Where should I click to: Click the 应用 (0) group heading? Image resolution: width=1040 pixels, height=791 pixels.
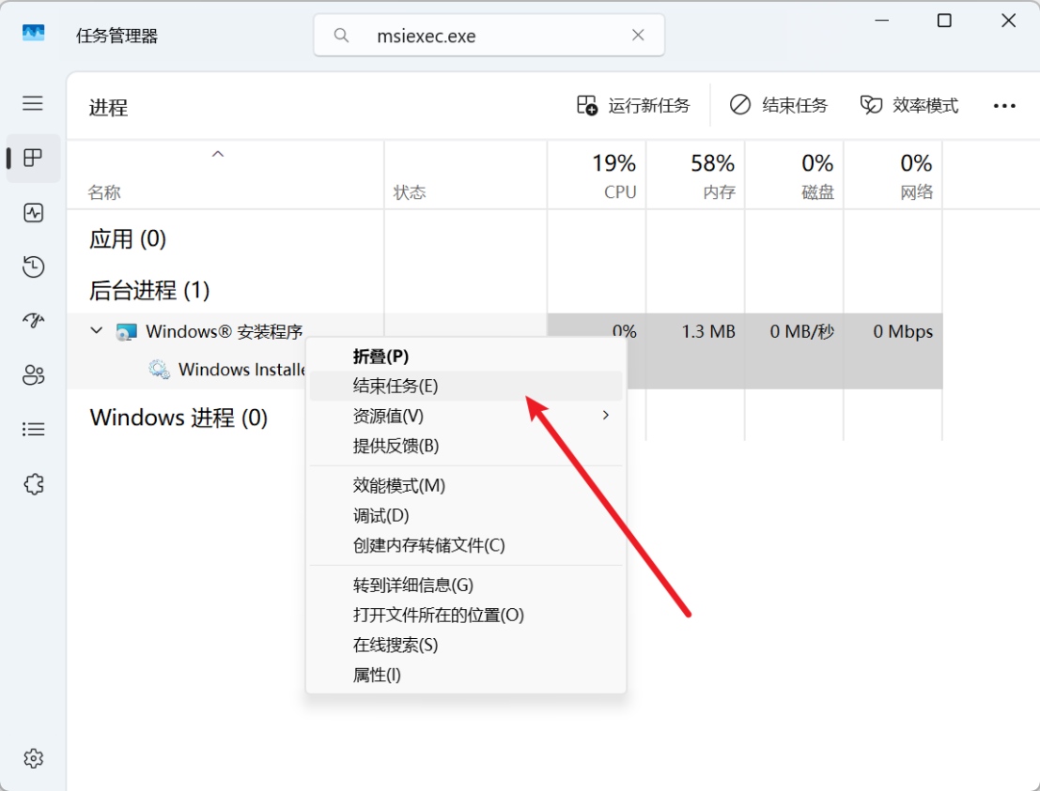[128, 239]
